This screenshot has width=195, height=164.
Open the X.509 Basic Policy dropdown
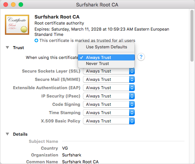[x=109, y=121]
